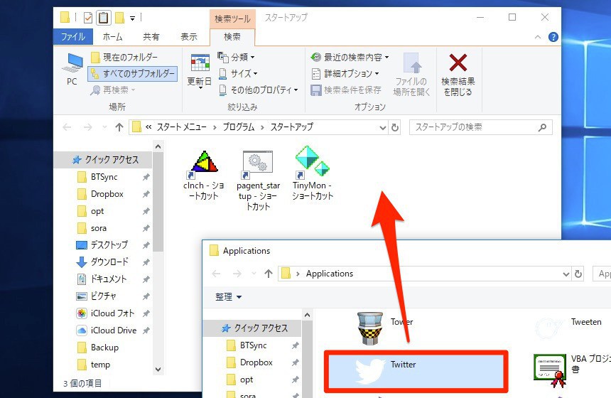This screenshot has width=611, height=398.
Task: Go up one folder in Startup window
Action: 119,127
